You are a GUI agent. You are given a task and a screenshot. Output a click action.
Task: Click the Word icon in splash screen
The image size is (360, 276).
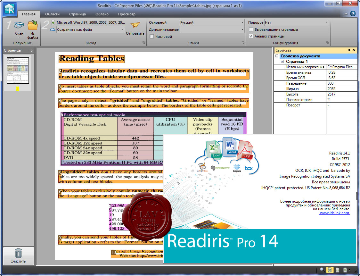tap(230, 146)
